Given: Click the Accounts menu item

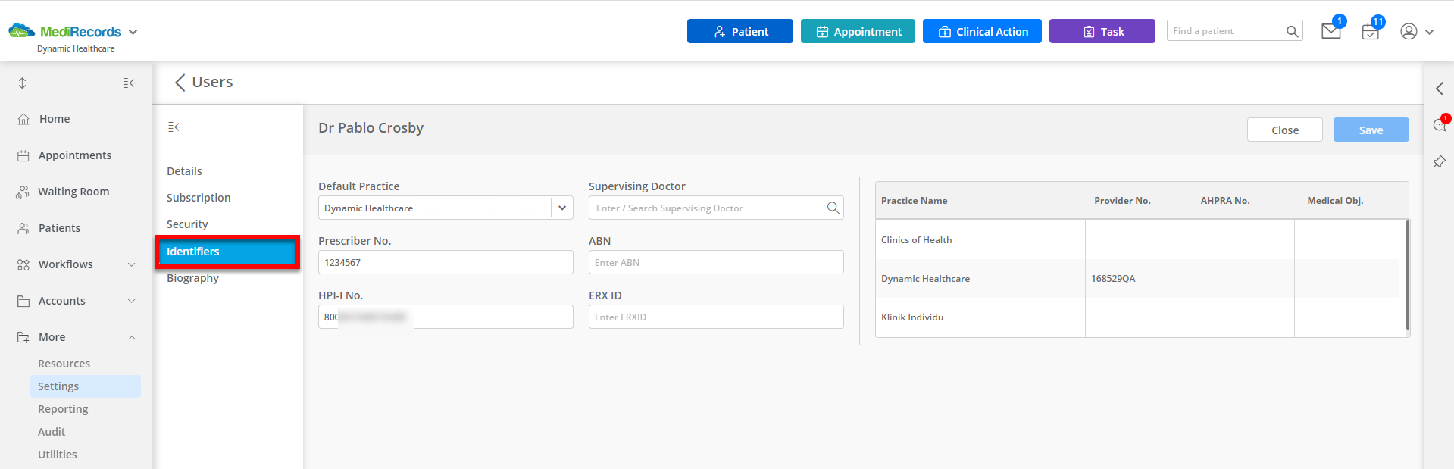Looking at the screenshot, I should pos(62,301).
